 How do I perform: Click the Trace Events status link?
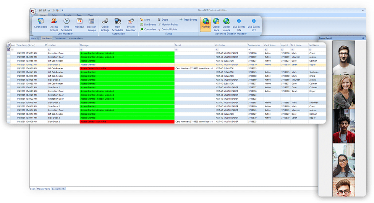188,20
